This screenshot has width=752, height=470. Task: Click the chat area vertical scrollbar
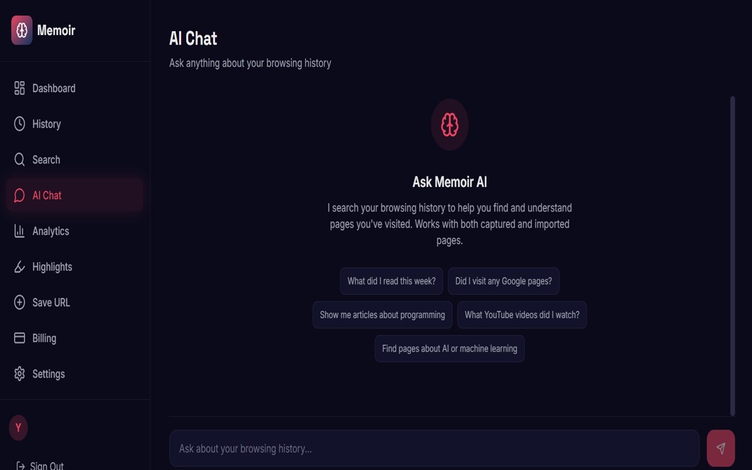click(x=732, y=256)
